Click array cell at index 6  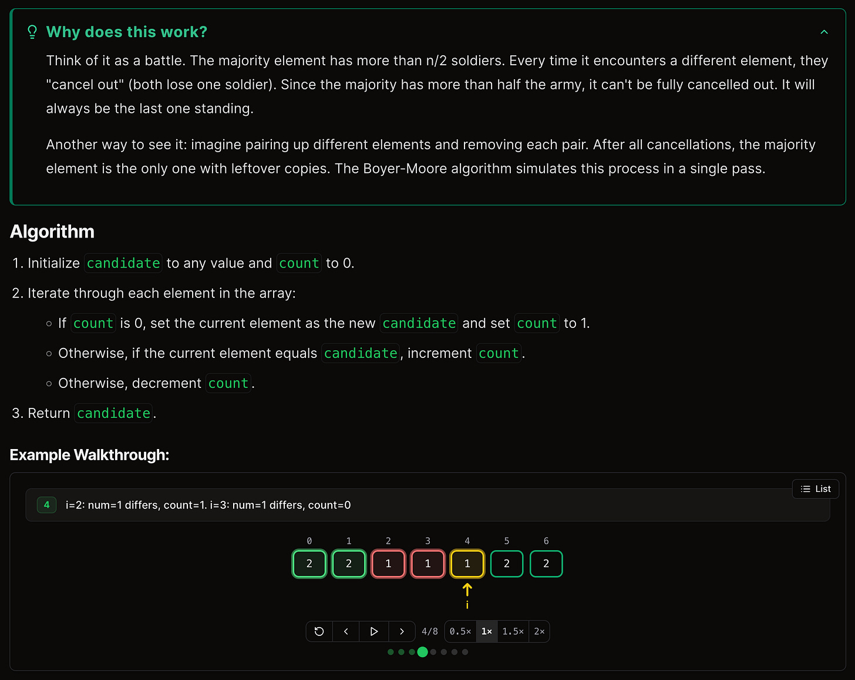tap(546, 564)
